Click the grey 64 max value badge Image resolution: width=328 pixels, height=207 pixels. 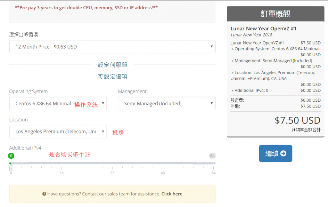point(212,155)
